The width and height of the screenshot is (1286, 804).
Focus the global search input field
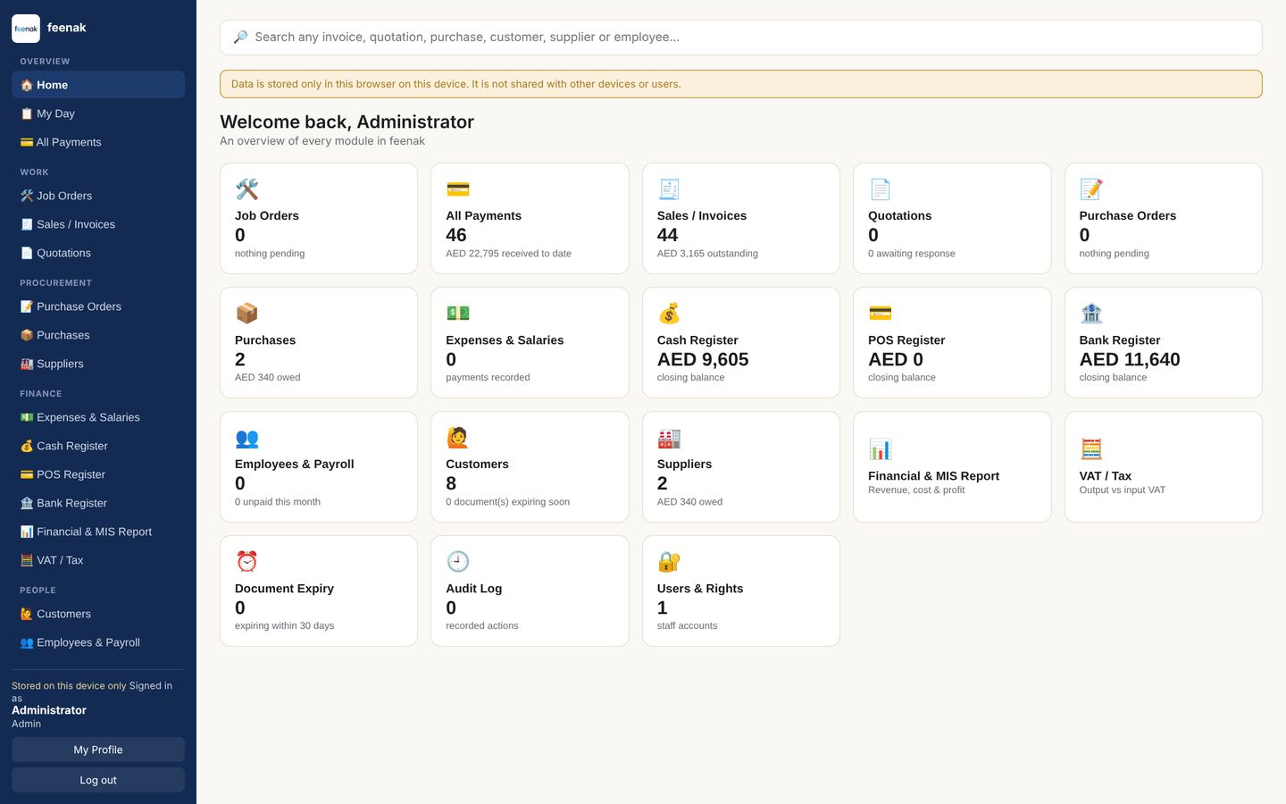[741, 38]
